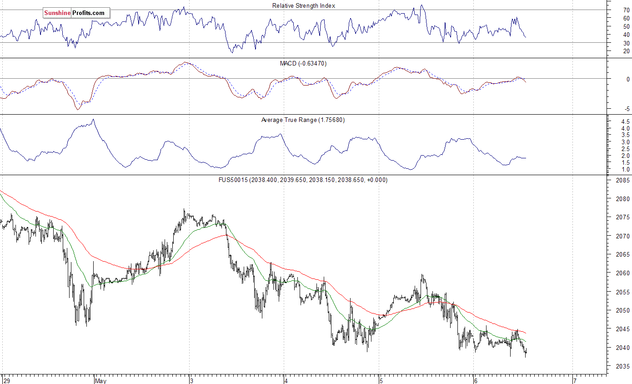Click the 'May' date axis label
Viewport: 632px width, 384px height.
100,380
